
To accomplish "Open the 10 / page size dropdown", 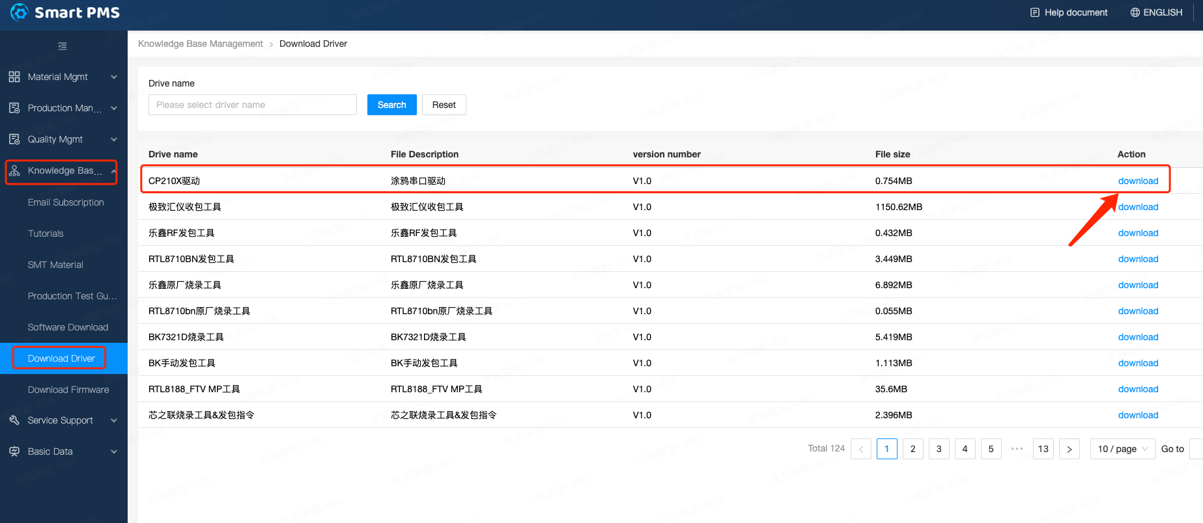I will (x=1122, y=449).
